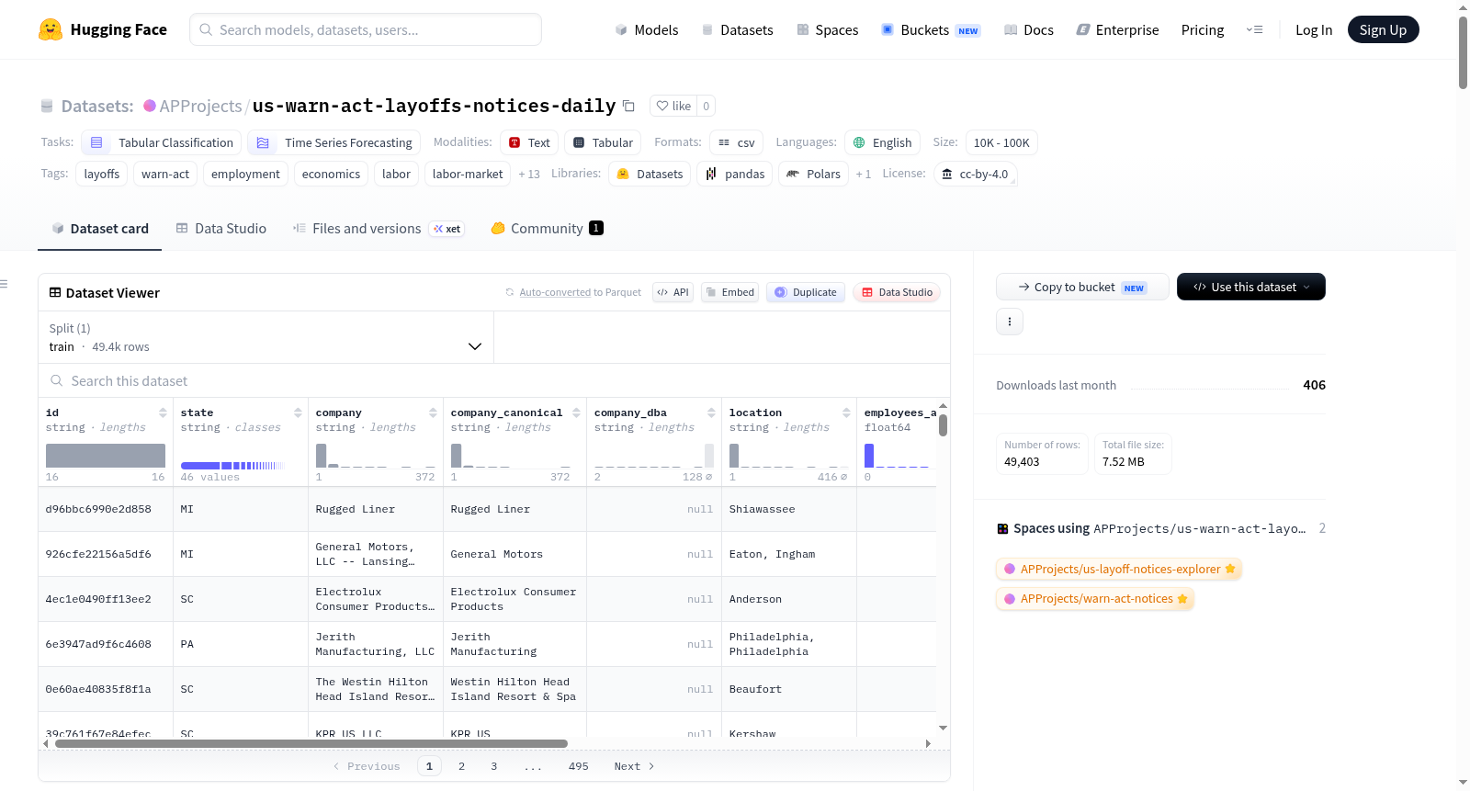Click the Search this dataset field

[494, 380]
